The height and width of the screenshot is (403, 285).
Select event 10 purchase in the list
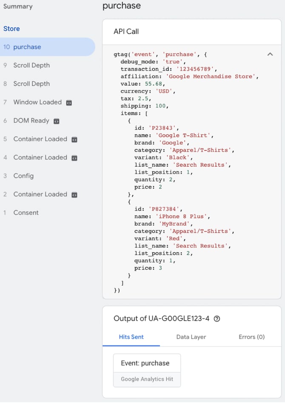pyautogui.click(x=27, y=47)
